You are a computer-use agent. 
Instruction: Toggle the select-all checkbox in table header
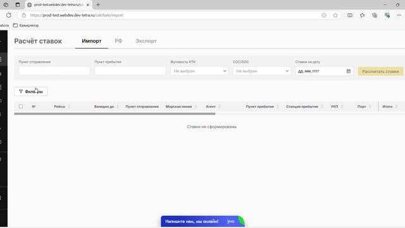(x=21, y=106)
